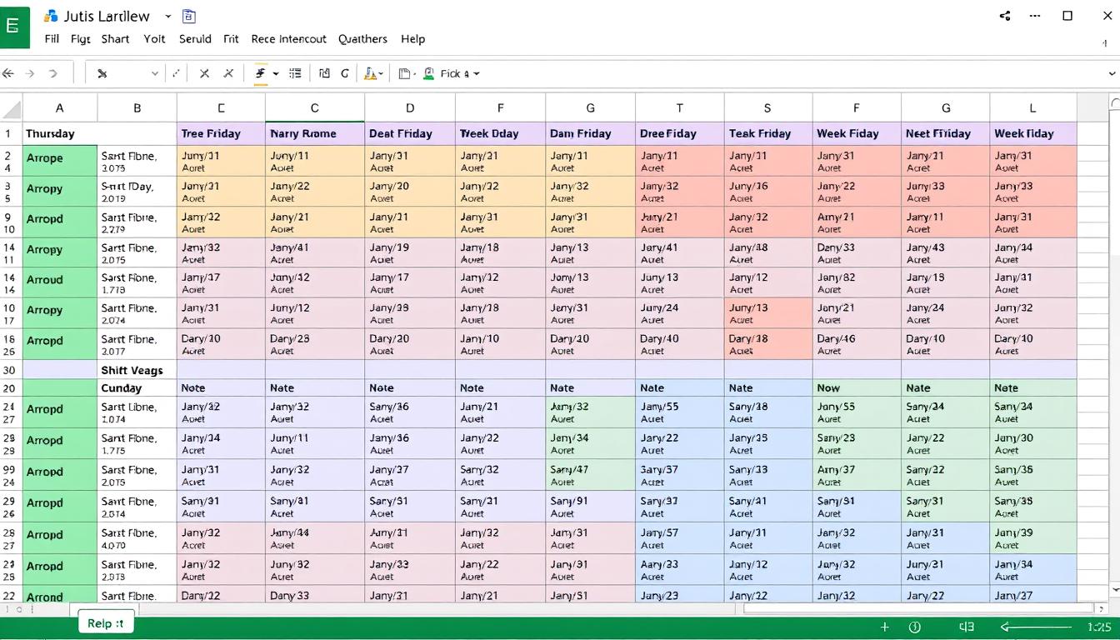Viewport: 1120px width, 640px height.
Task: Click the page layout view icon in status bar
Action: point(967,627)
